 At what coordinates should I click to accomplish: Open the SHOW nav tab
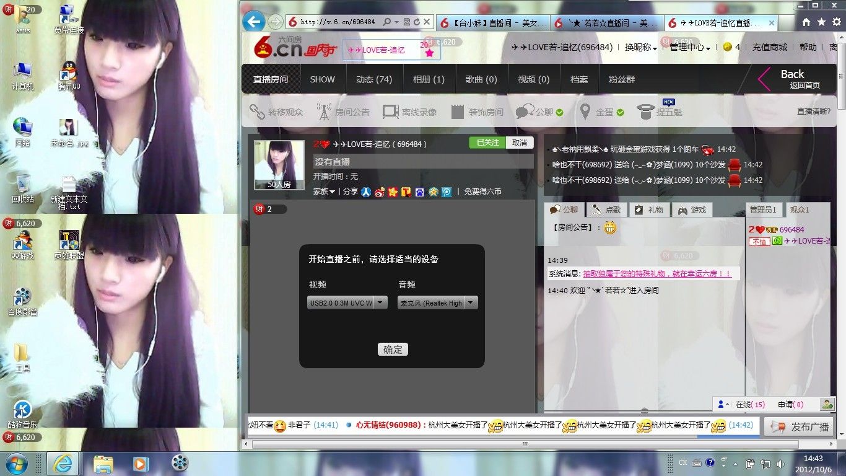click(322, 79)
